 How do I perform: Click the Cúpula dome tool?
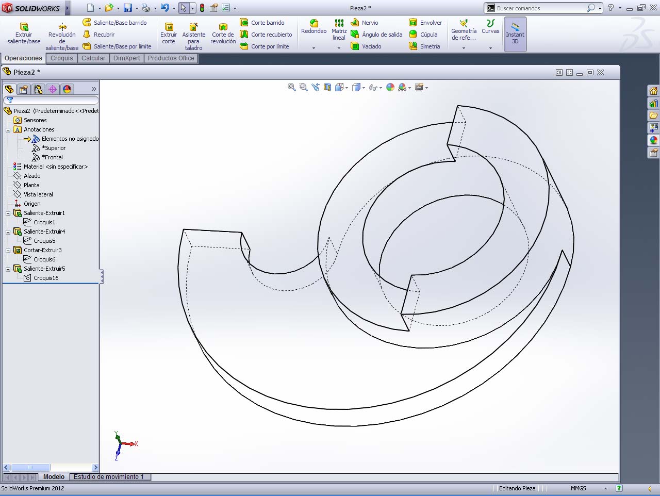point(423,35)
